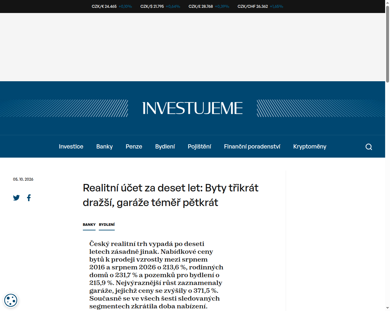
Task: Select the BANKY article tag
Action: coord(89,225)
